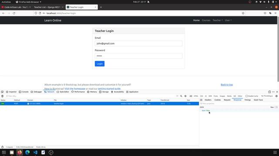The height and width of the screenshot is (156, 279).
Task: Pause network recording icon
Action: [177, 96]
